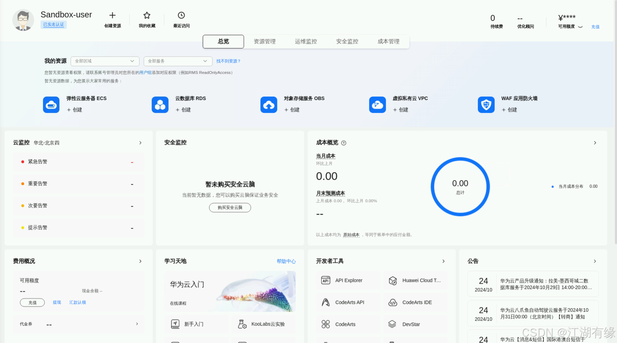The height and width of the screenshot is (343, 617).
Task: Switch to the 成本管理 tab
Action: tap(389, 42)
